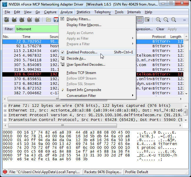Sort by the No. column header
Image resolution: width=191 pixels, height=177 pixels.
tap(12, 37)
